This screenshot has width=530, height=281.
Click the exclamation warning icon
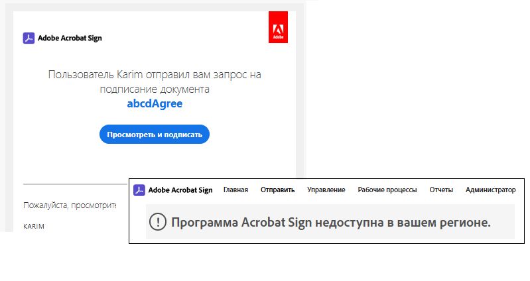(x=158, y=222)
